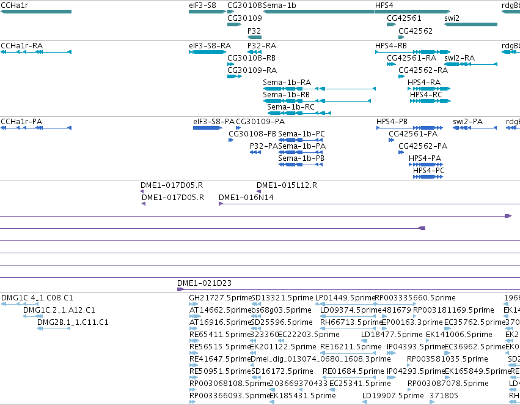Select the EC25341.5prime EST label

coord(360,384)
